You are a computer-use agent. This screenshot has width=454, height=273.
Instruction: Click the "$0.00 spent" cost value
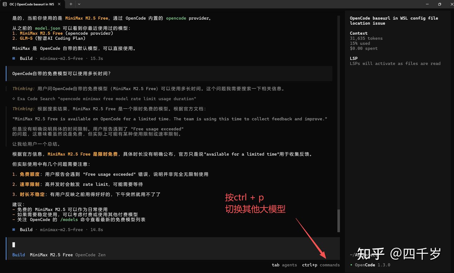click(364, 48)
